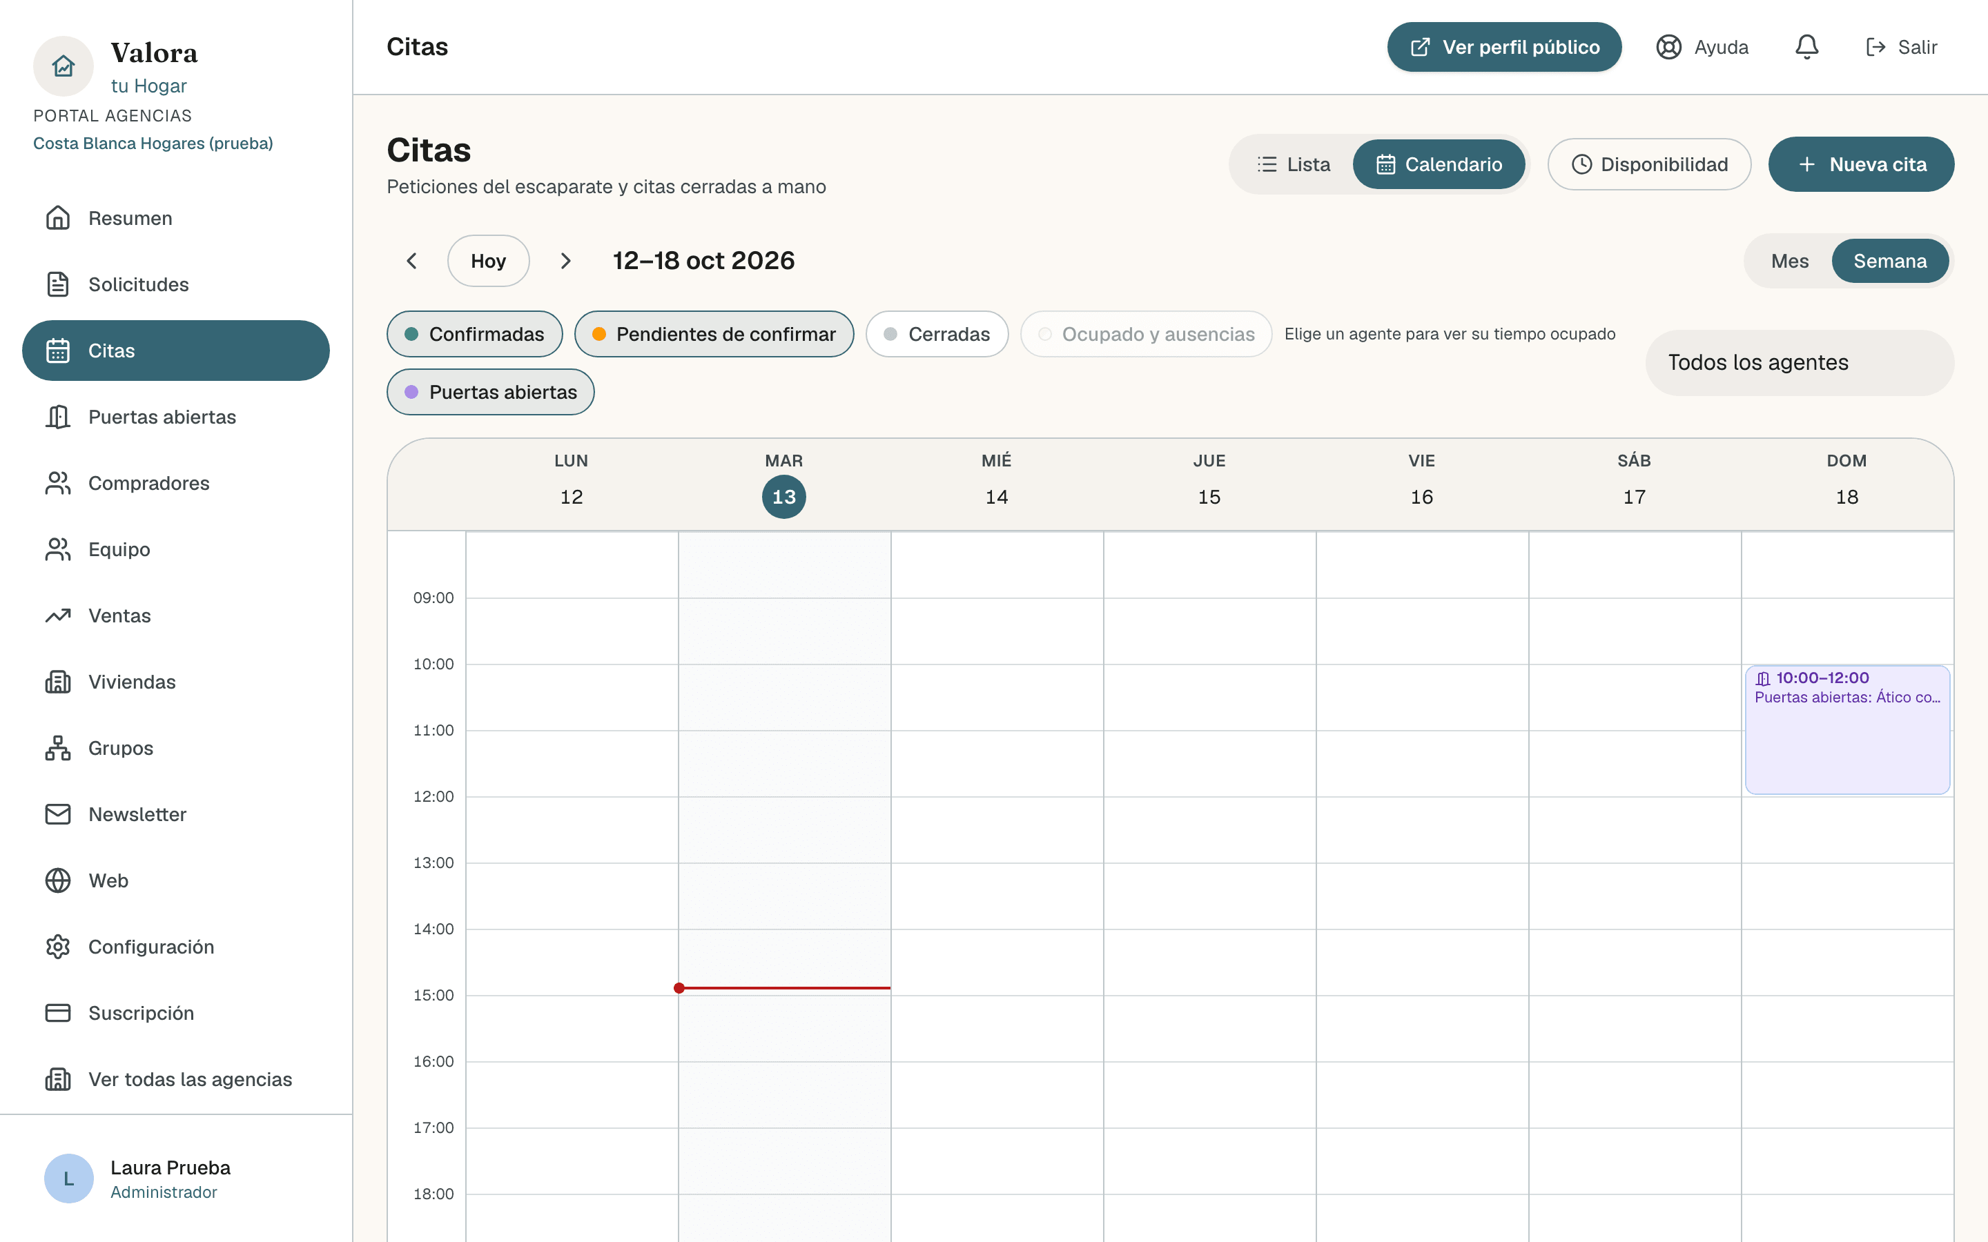Click Laura Prueba user avatar

[x=68, y=1179]
